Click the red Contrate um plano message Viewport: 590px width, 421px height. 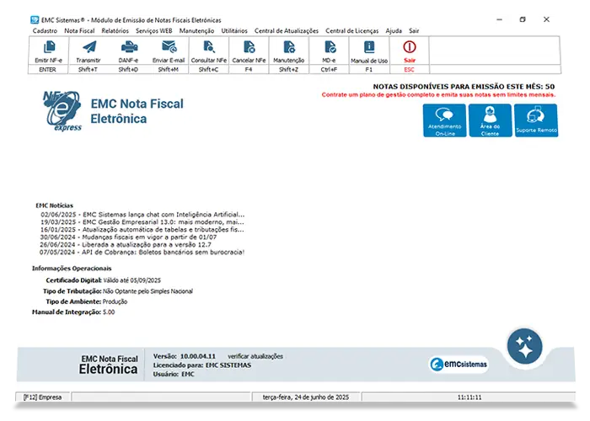click(438, 94)
